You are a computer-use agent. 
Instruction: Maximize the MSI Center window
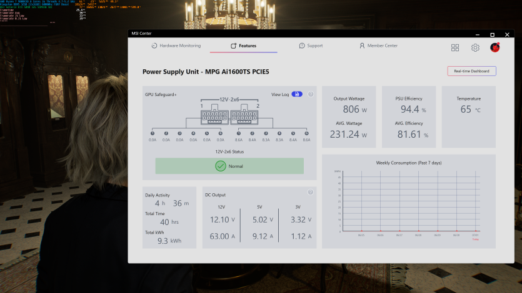(x=493, y=34)
